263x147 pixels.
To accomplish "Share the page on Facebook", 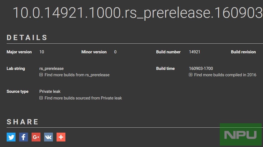I will click(24, 137).
